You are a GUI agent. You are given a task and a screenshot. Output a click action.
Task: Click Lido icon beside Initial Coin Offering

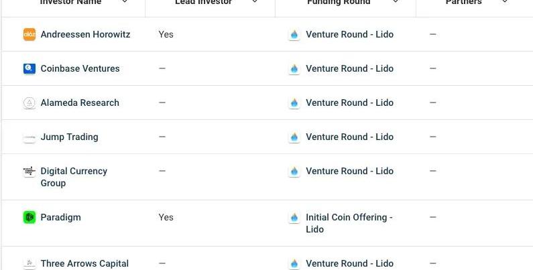pyautogui.click(x=294, y=217)
